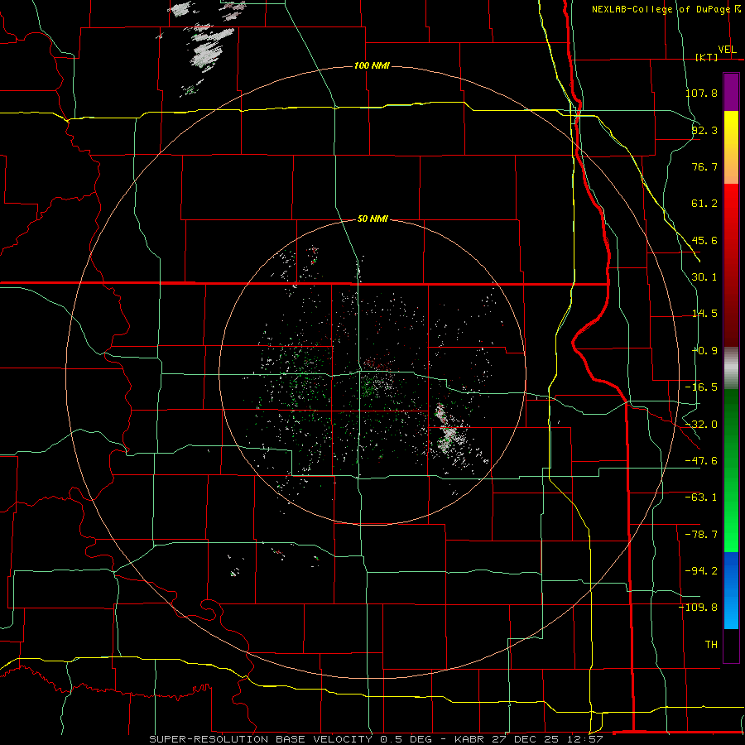Click the 100 NMI range ring label
Screen dimensions: 745x745
[372, 65]
